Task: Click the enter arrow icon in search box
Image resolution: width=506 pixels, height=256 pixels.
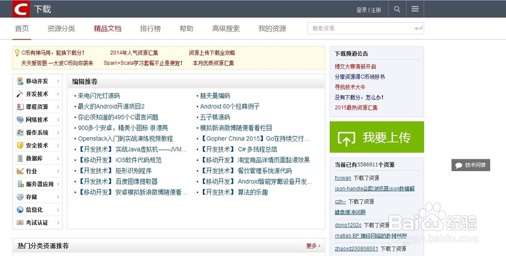Action: (418, 28)
